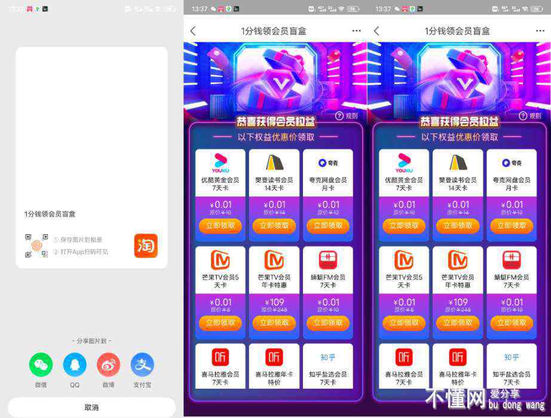
Task: Claim 芒果TV会员5天卡 on right screen
Action: coord(404,323)
